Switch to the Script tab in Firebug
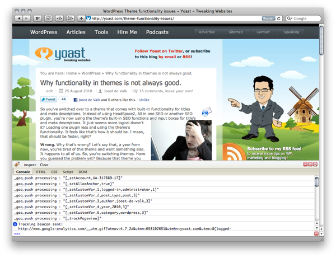Viewport: 336px width, 258px height. tap(68, 172)
